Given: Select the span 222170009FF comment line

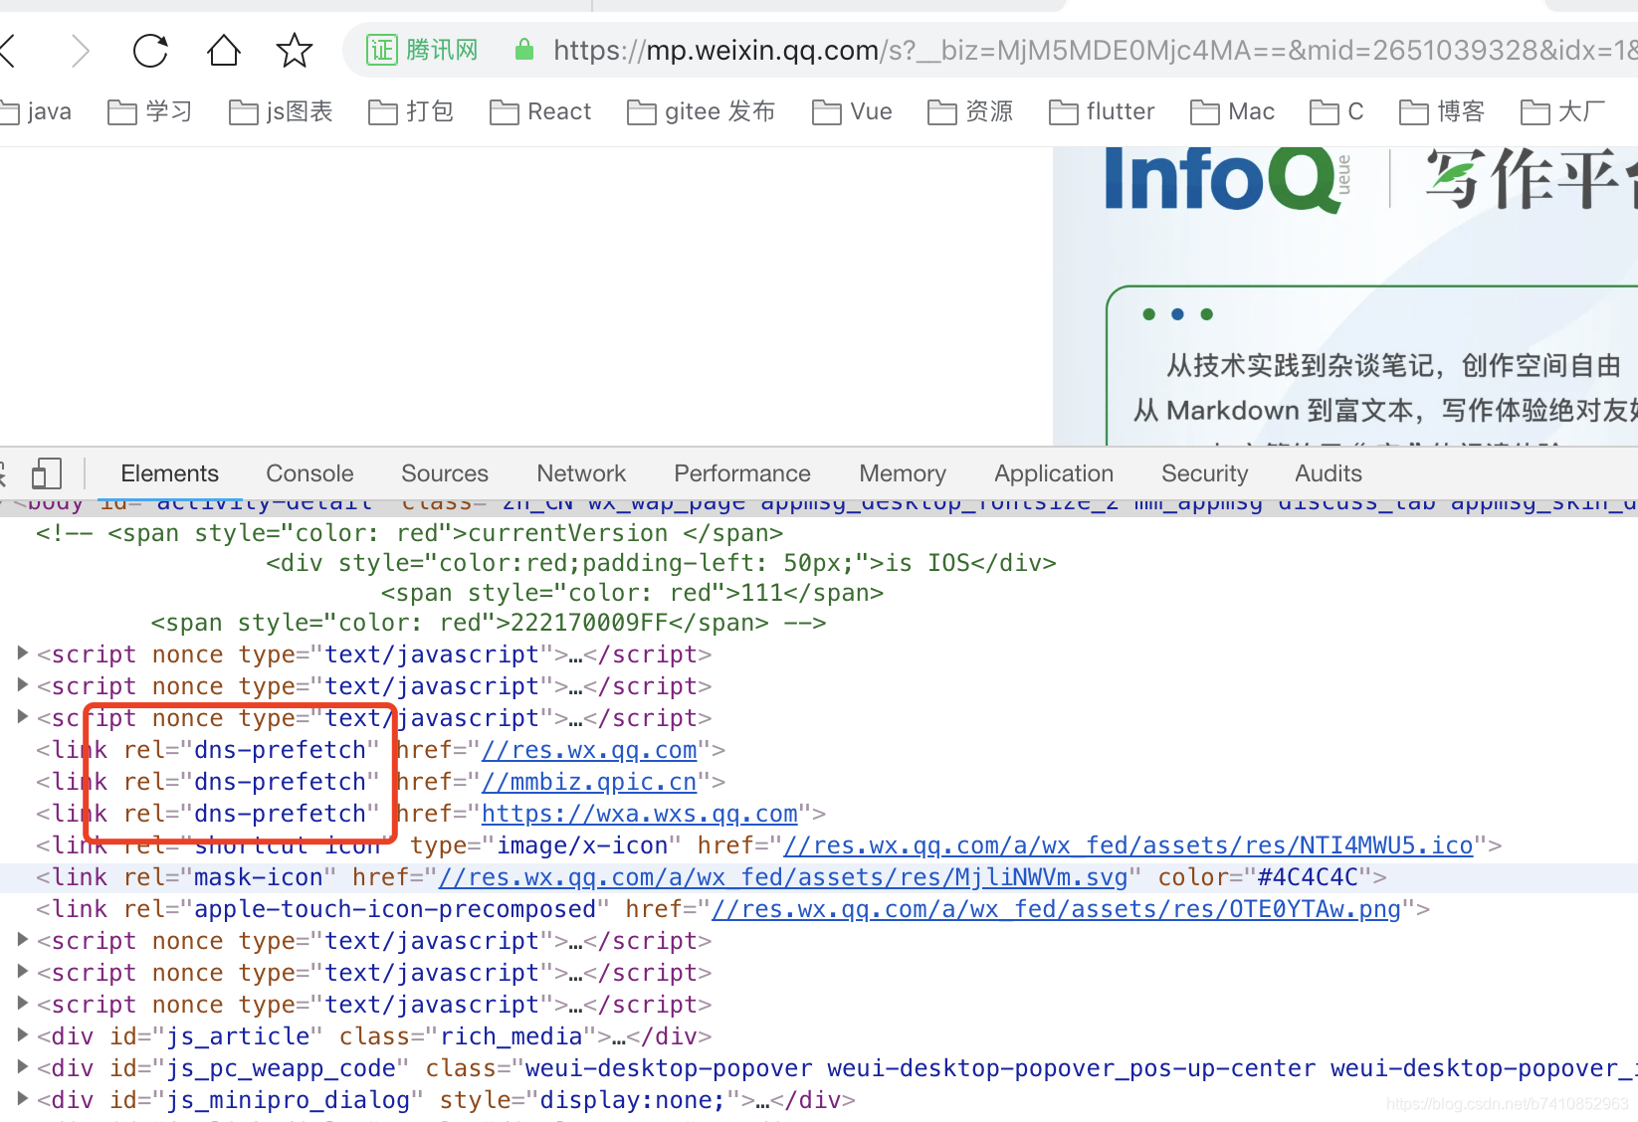Looking at the screenshot, I should 489,623.
